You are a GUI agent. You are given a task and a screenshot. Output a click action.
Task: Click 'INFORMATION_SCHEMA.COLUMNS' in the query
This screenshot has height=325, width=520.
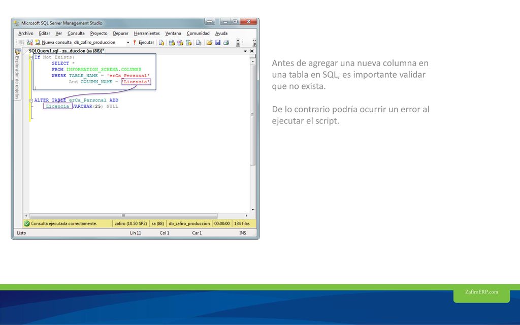104,69
